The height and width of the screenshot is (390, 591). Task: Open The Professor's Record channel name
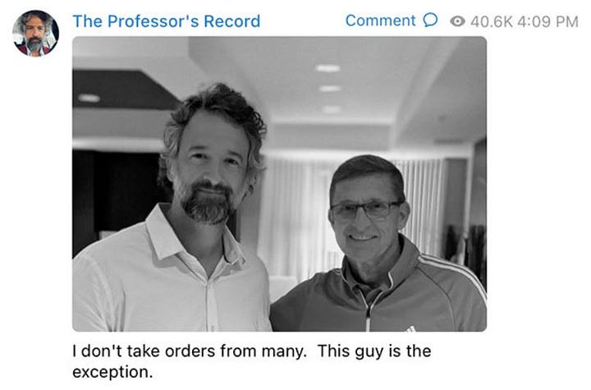[166, 21]
